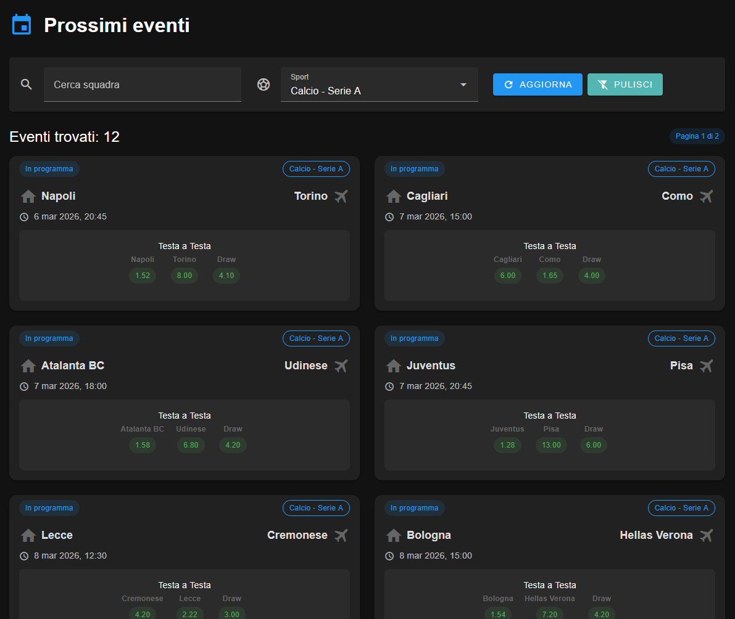Click the Pagina 1 di 2 badge
The width and height of the screenshot is (735, 619).
coord(697,136)
